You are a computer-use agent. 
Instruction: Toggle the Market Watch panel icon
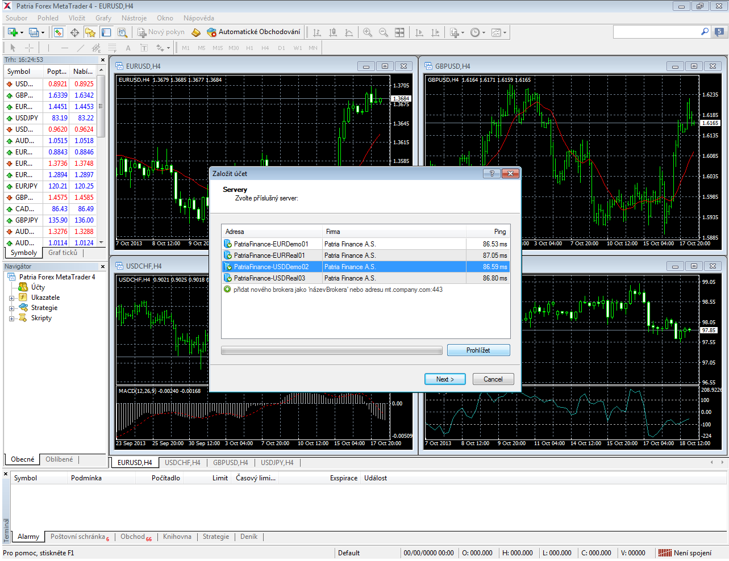(58, 32)
